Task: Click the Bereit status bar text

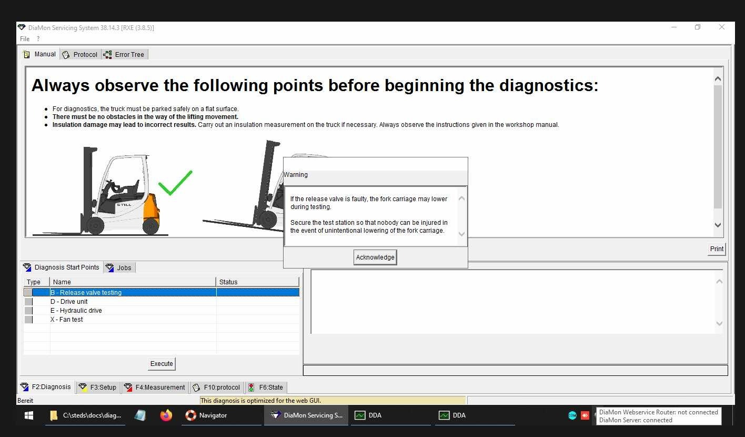Action: point(25,401)
